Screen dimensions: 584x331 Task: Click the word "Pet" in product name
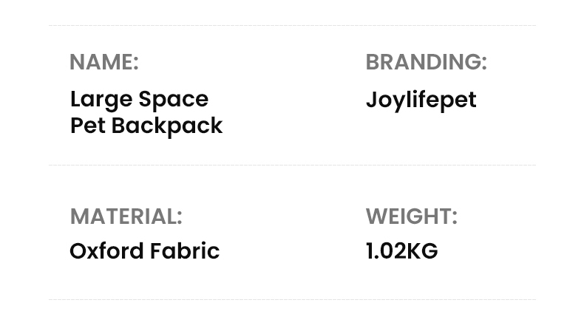[86, 126]
